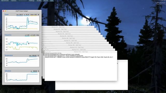This screenshot has height=93, width=166.
Task: Bring Worker #5 - Self-Test window forward
Action: (x=66, y=36)
